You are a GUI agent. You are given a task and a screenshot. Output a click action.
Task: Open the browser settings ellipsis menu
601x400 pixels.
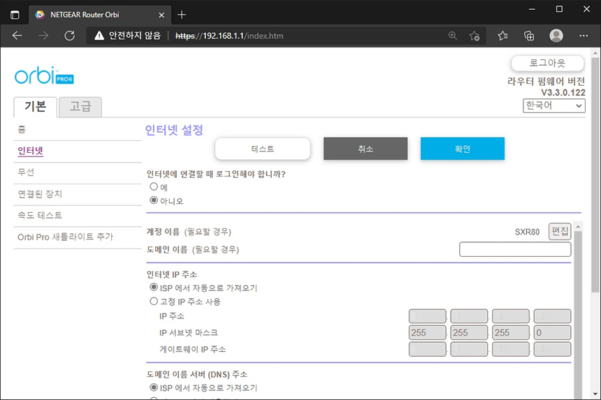[x=584, y=36]
